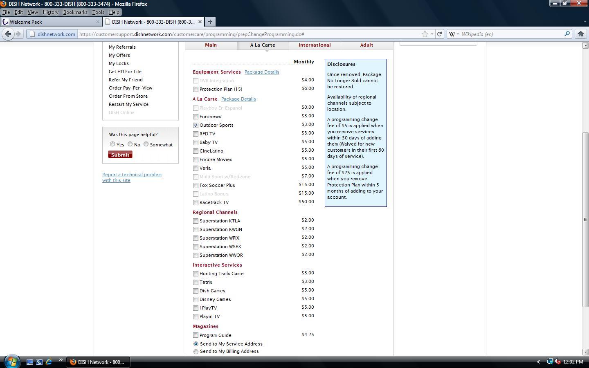Click the scrollbar down arrow

tap(585, 352)
